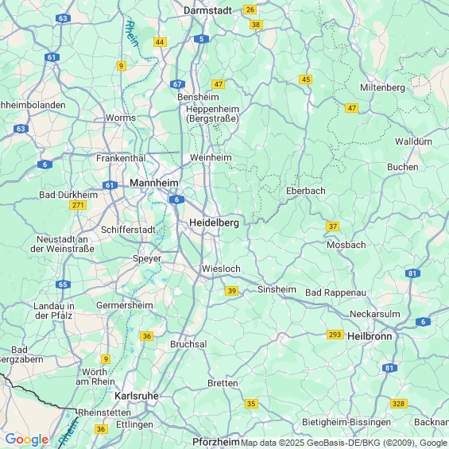Open the Google logo link
This screenshot has height=449, width=449.
point(27,439)
